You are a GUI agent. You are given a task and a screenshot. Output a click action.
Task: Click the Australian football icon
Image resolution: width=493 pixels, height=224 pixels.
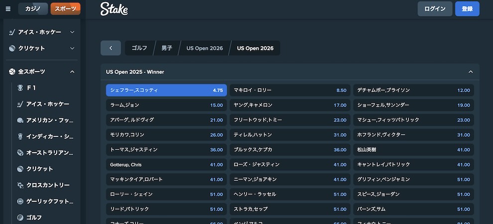pos(20,153)
